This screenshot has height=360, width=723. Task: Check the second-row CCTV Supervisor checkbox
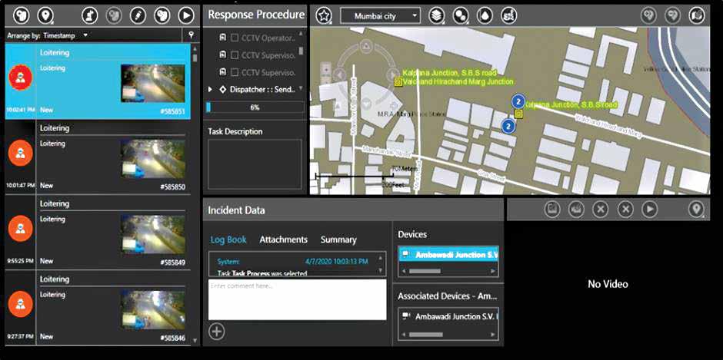pyautogui.click(x=235, y=54)
